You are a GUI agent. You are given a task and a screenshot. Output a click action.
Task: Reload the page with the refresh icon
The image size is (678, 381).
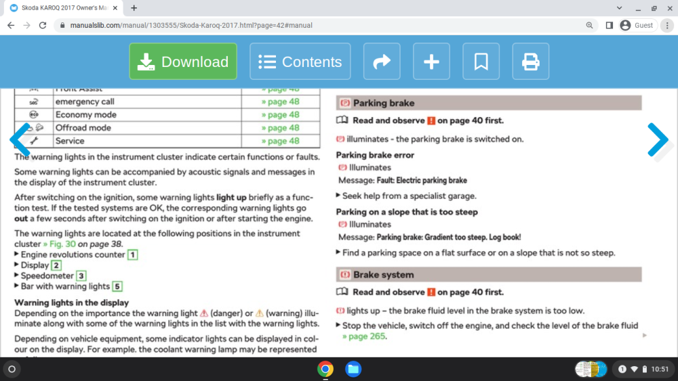click(42, 26)
